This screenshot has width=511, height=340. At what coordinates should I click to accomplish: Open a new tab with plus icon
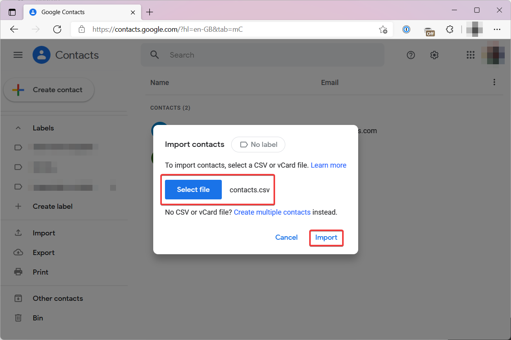(x=149, y=12)
